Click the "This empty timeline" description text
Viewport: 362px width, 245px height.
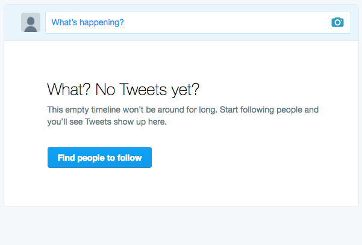[x=183, y=116]
